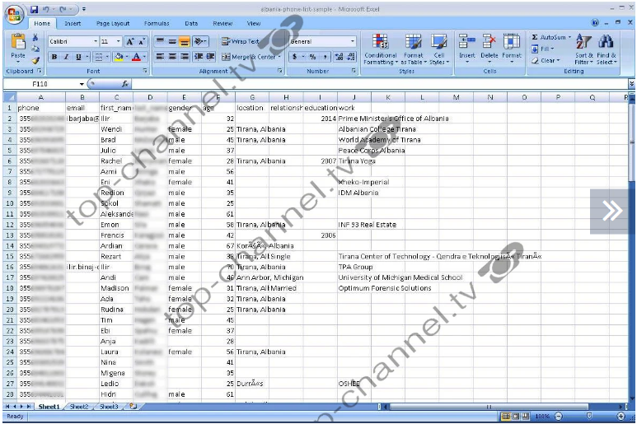Click into the formula bar
Screen dimensions: 637x424
(x=377, y=84)
